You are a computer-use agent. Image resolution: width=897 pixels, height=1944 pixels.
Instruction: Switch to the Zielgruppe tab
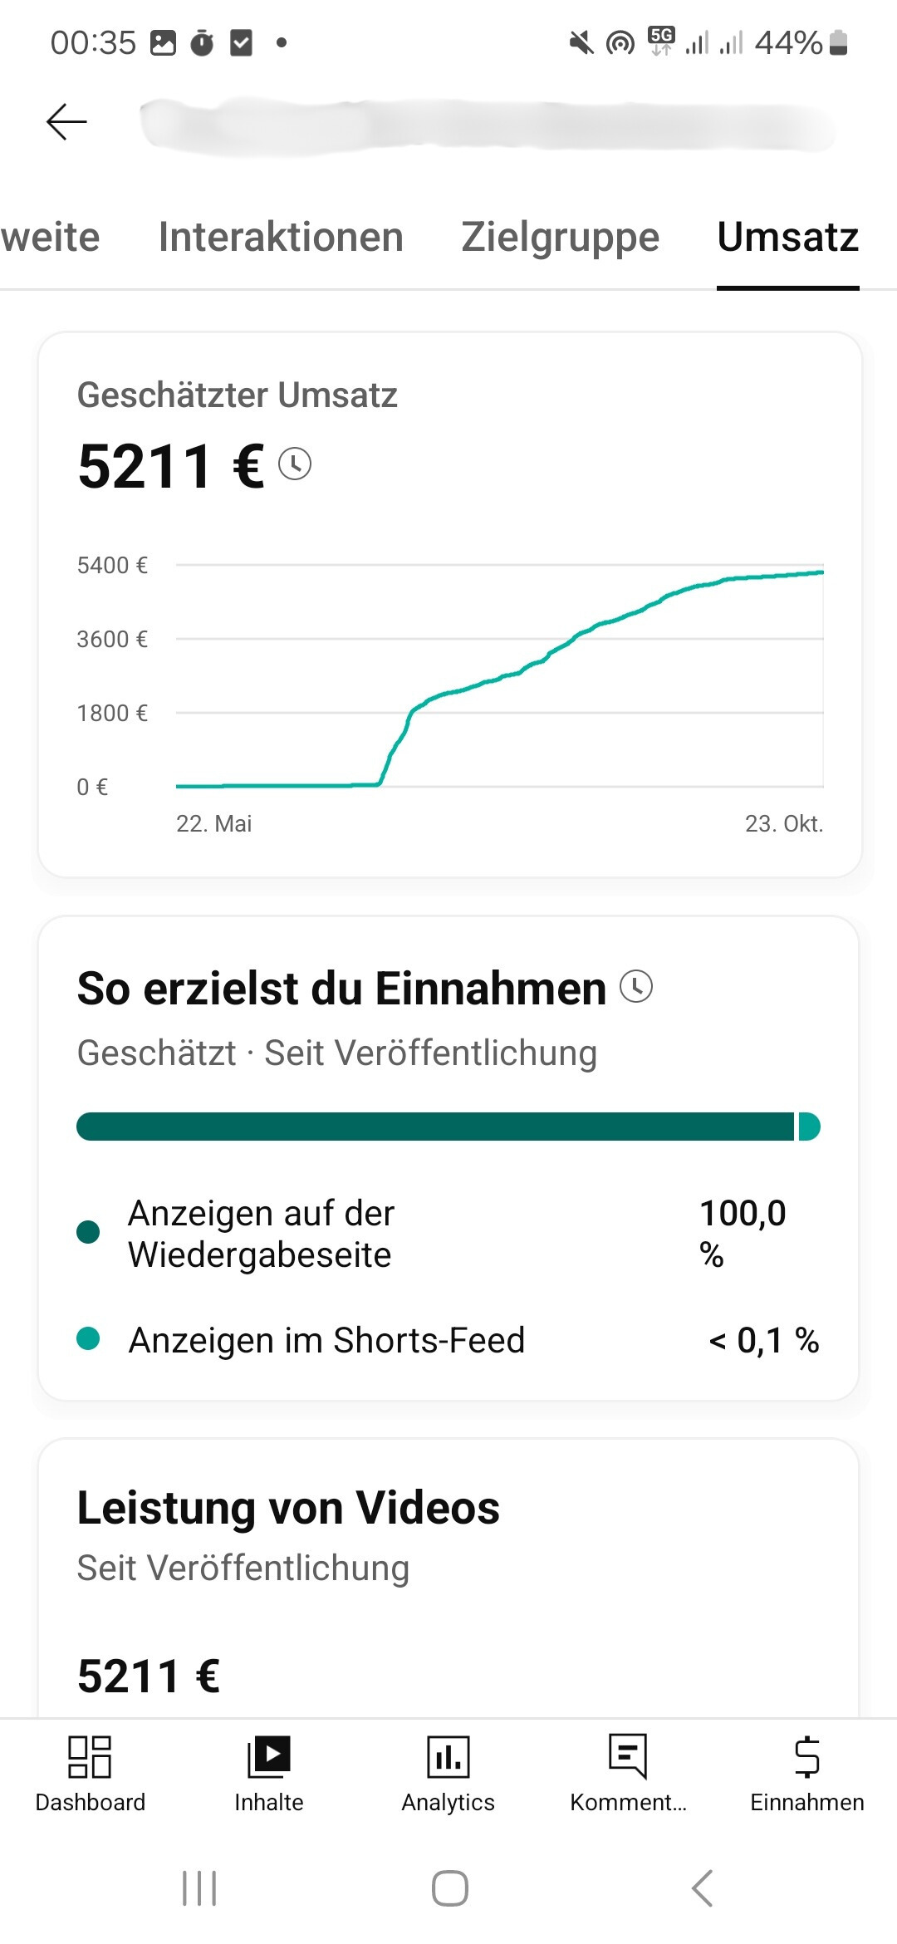(x=560, y=238)
